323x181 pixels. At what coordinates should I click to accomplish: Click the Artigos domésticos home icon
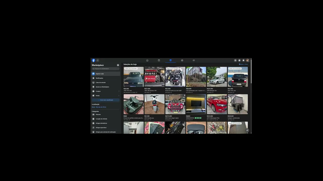click(x=93, y=123)
